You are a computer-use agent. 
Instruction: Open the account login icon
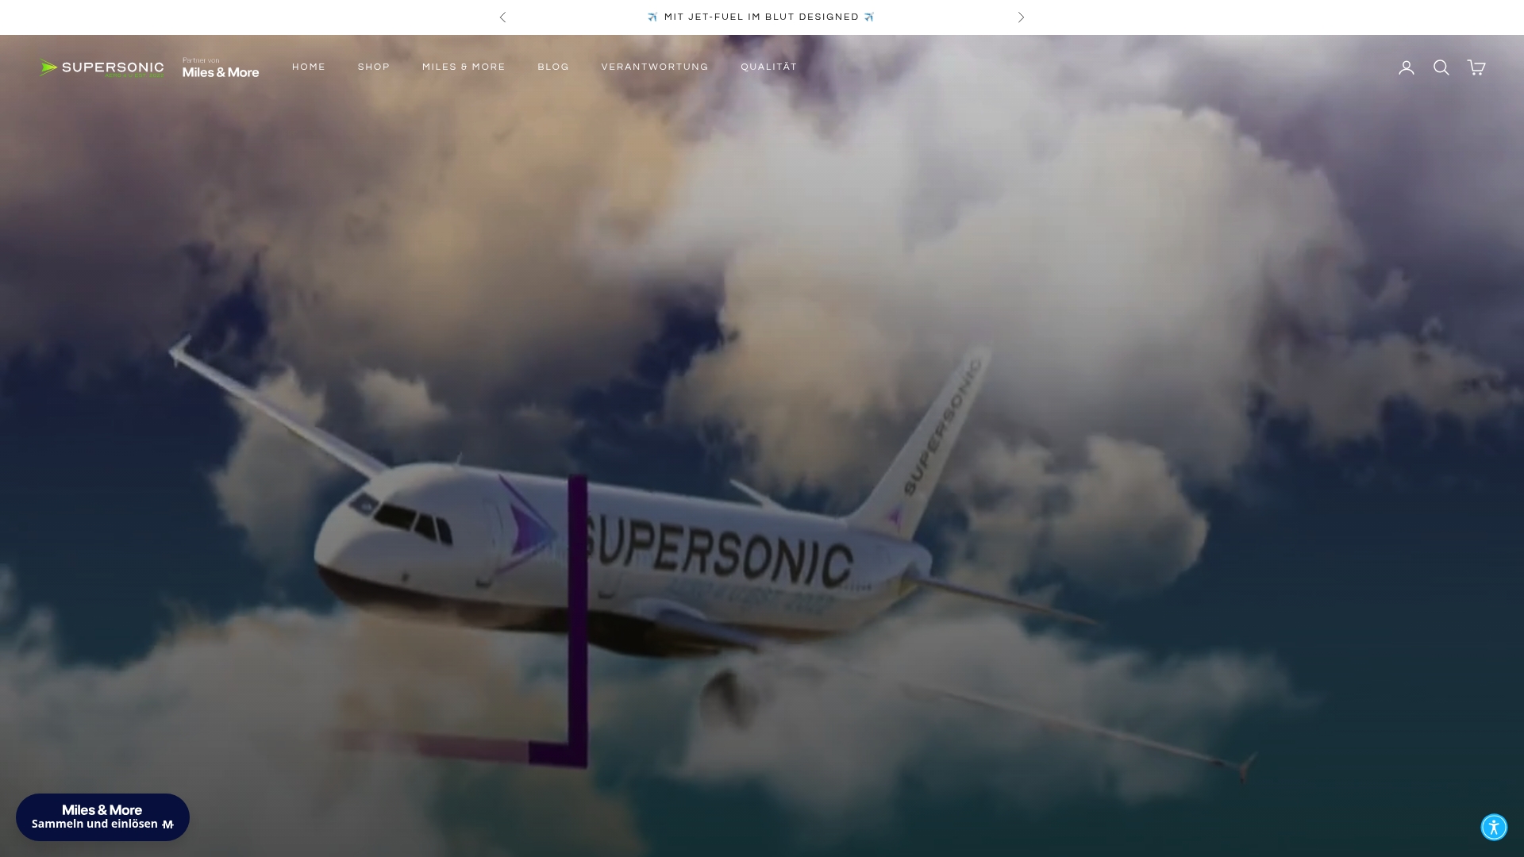click(x=1406, y=67)
